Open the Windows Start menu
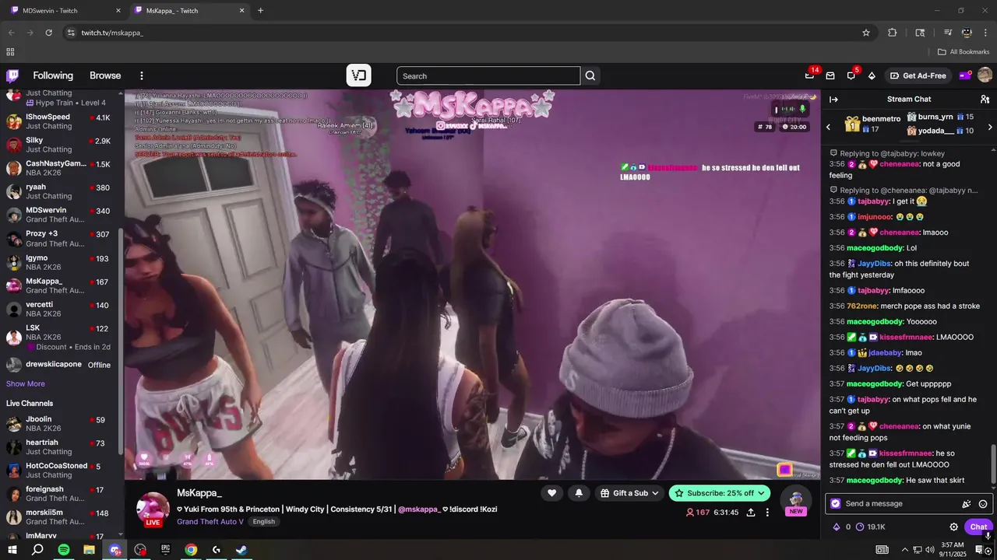The height and width of the screenshot is (560, 997). coord(12,550)
